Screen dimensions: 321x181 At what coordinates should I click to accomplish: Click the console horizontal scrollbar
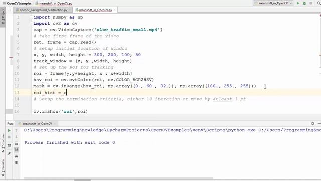(118, 178)
